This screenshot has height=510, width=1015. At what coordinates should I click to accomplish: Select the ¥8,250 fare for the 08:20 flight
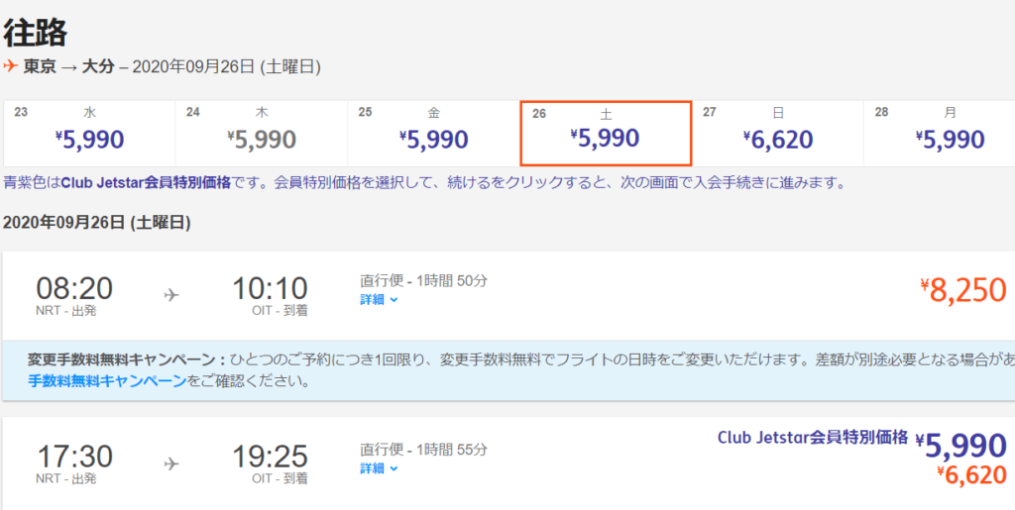(962, 289)
